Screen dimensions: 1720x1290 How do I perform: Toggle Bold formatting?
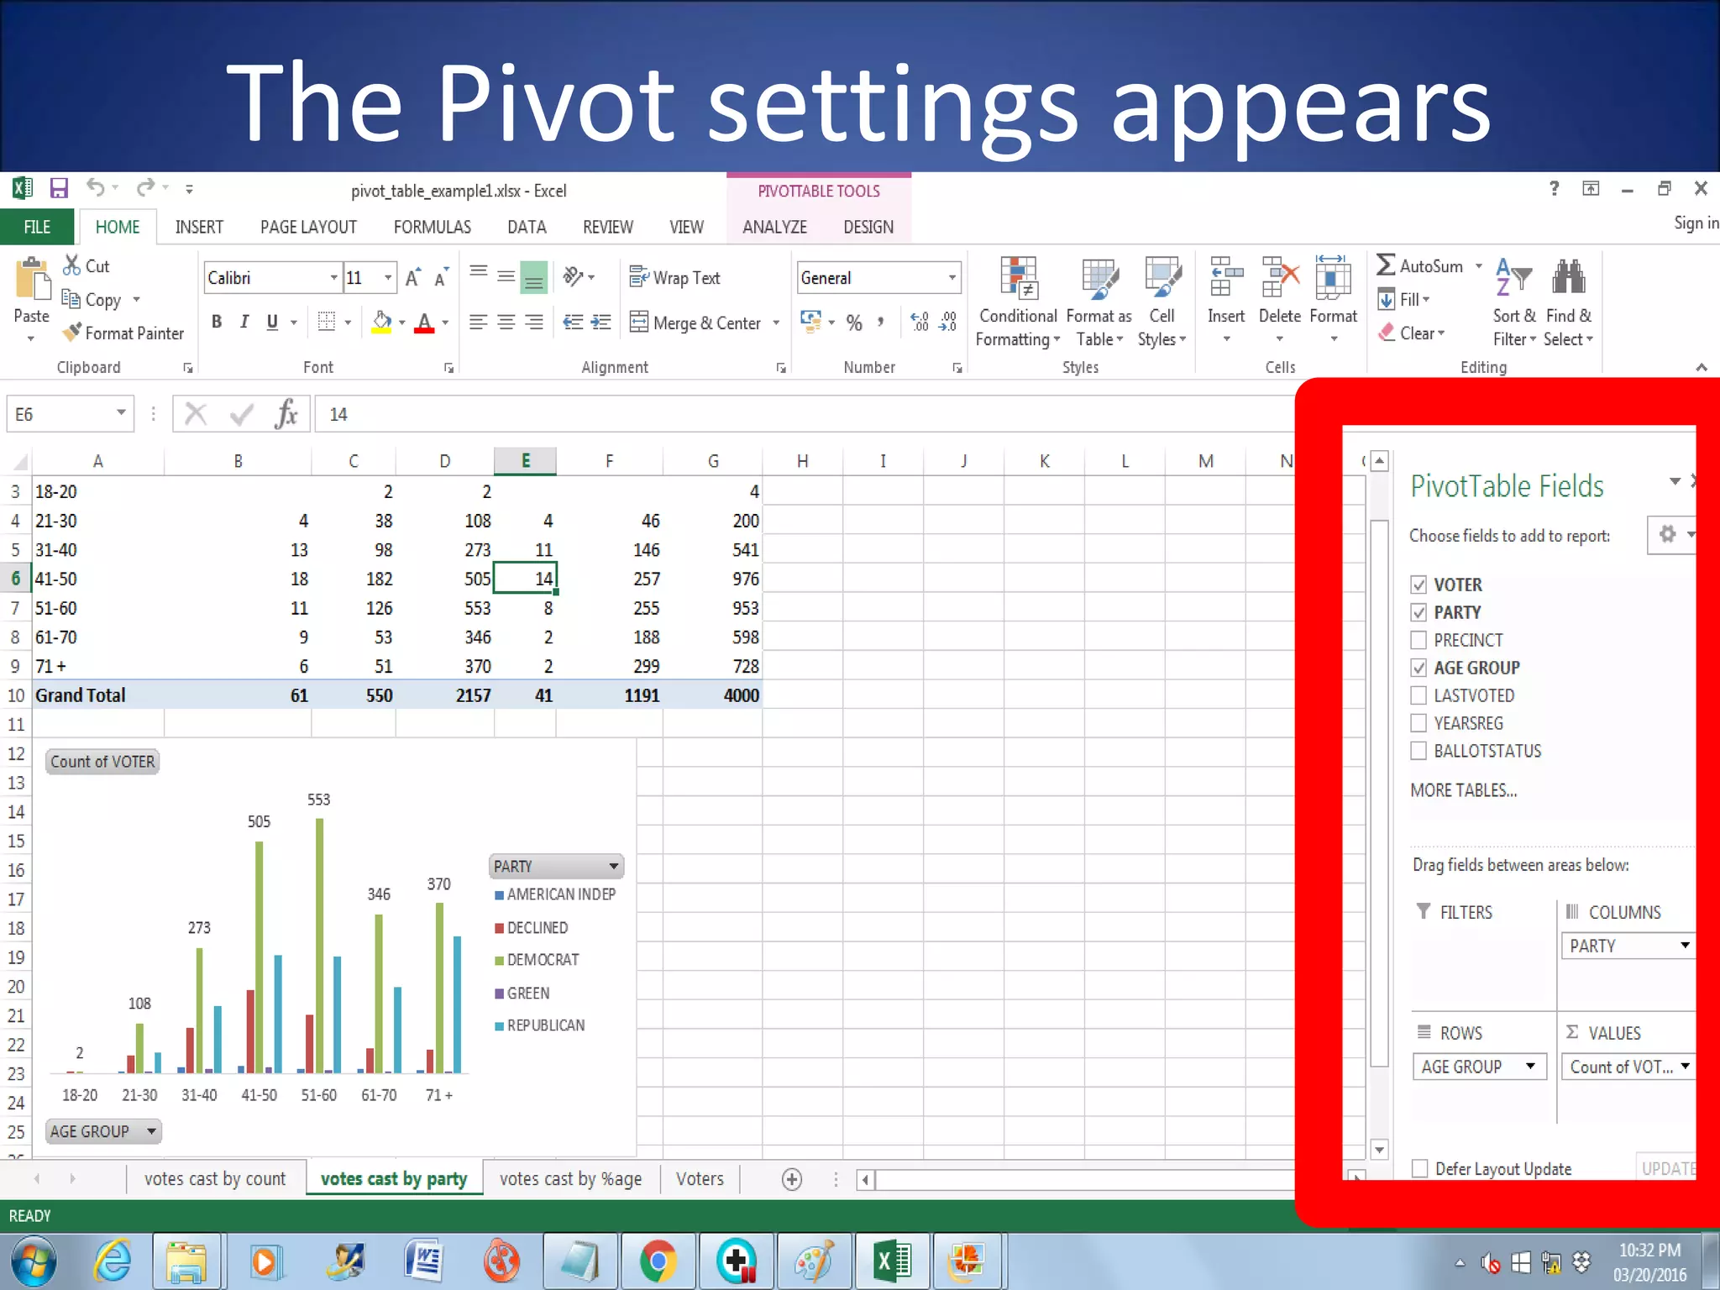point(217,322)
